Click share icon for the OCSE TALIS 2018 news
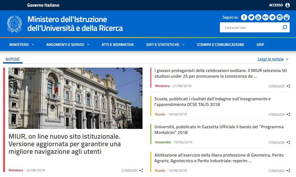 tap(288, 114)
